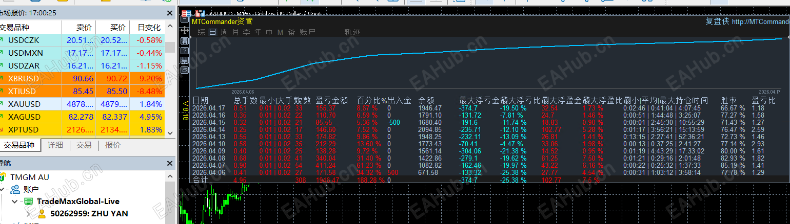Screen dimensions: 790x224
Task: Switch to the 年 yearly tab
Action: (x=258, y=32)
